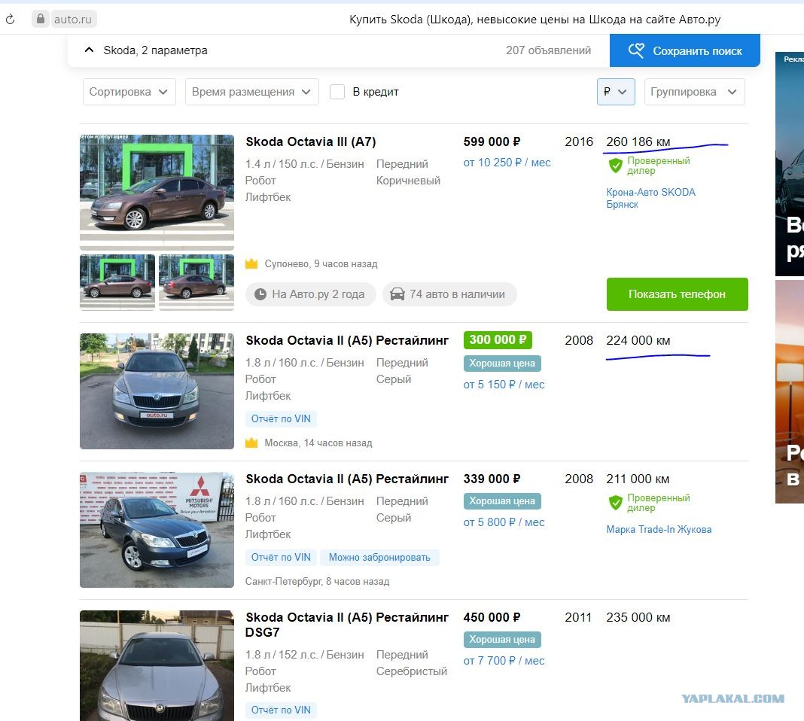Click Хорошая цена badge under 339 000 ₽
Screen dimensions: 804x721
pos(502,501)
